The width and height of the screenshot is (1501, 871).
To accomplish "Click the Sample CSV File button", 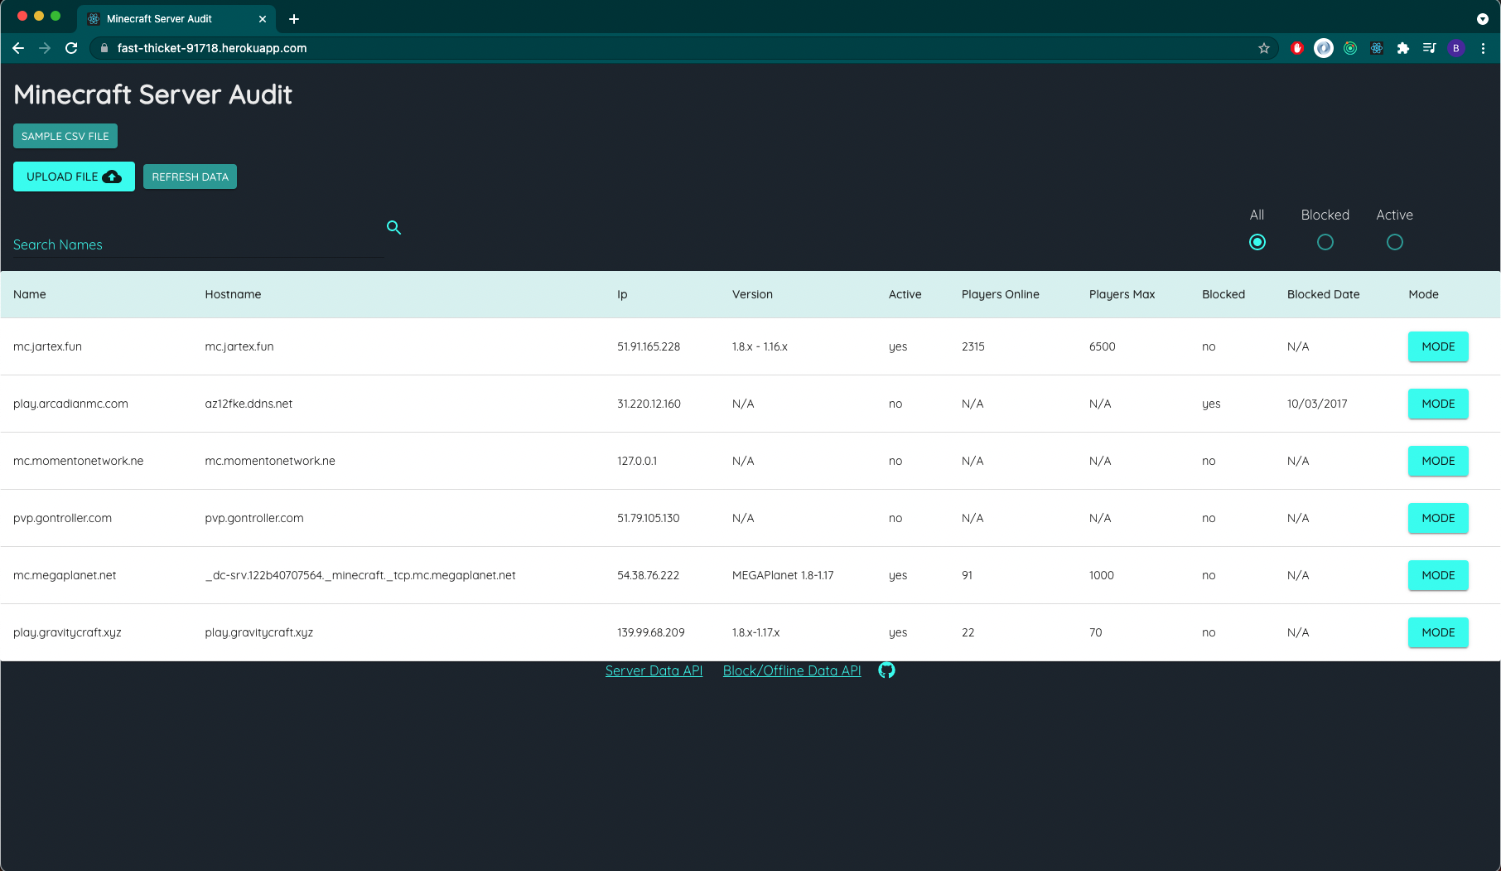I will tap(65, 136).
